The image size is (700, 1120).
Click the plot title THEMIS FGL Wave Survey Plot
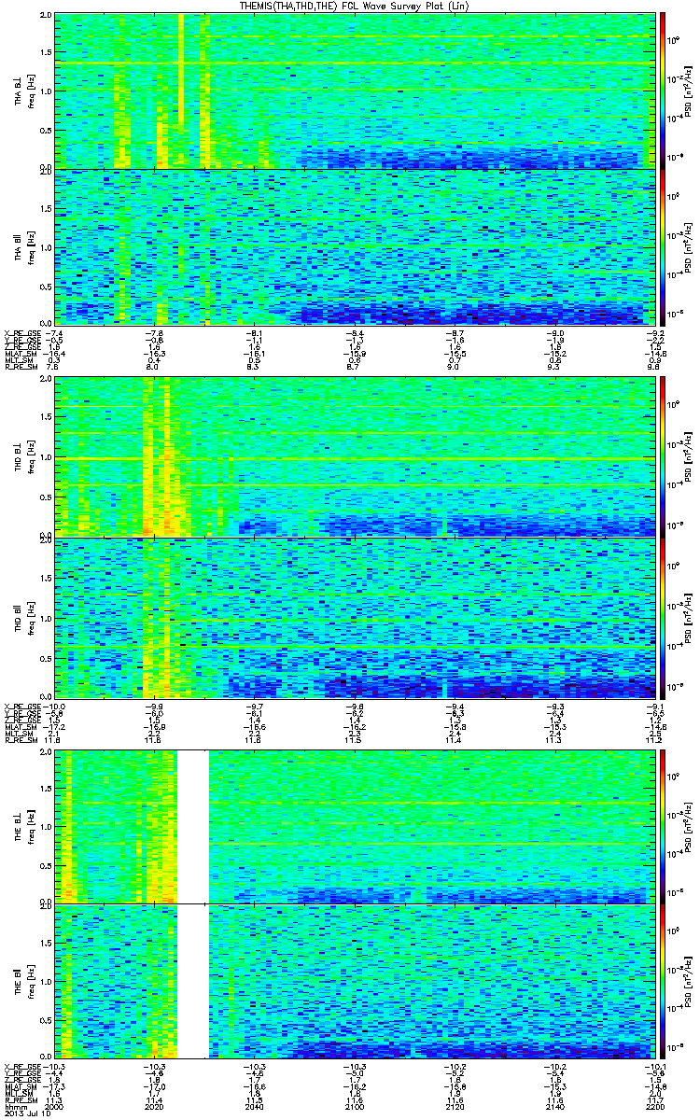click(354, 7)
